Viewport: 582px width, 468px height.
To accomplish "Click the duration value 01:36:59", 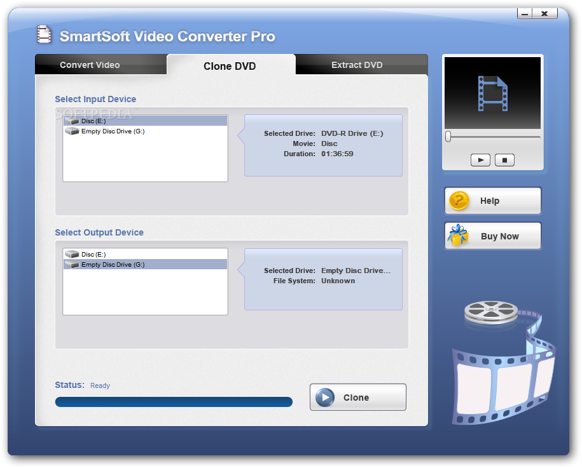I will point(337,154).
